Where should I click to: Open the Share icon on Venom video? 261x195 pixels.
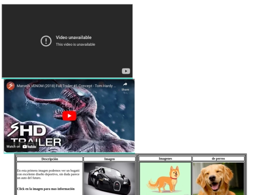(125, 87)
